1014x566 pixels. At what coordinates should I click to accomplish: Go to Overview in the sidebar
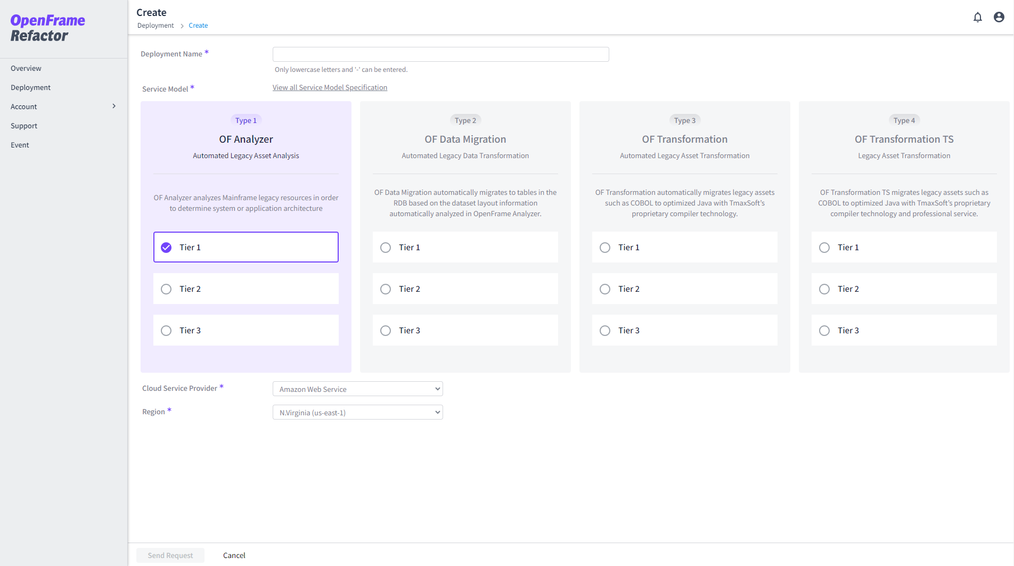(26, 68)
